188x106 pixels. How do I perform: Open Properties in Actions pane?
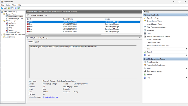click(150, 31)
